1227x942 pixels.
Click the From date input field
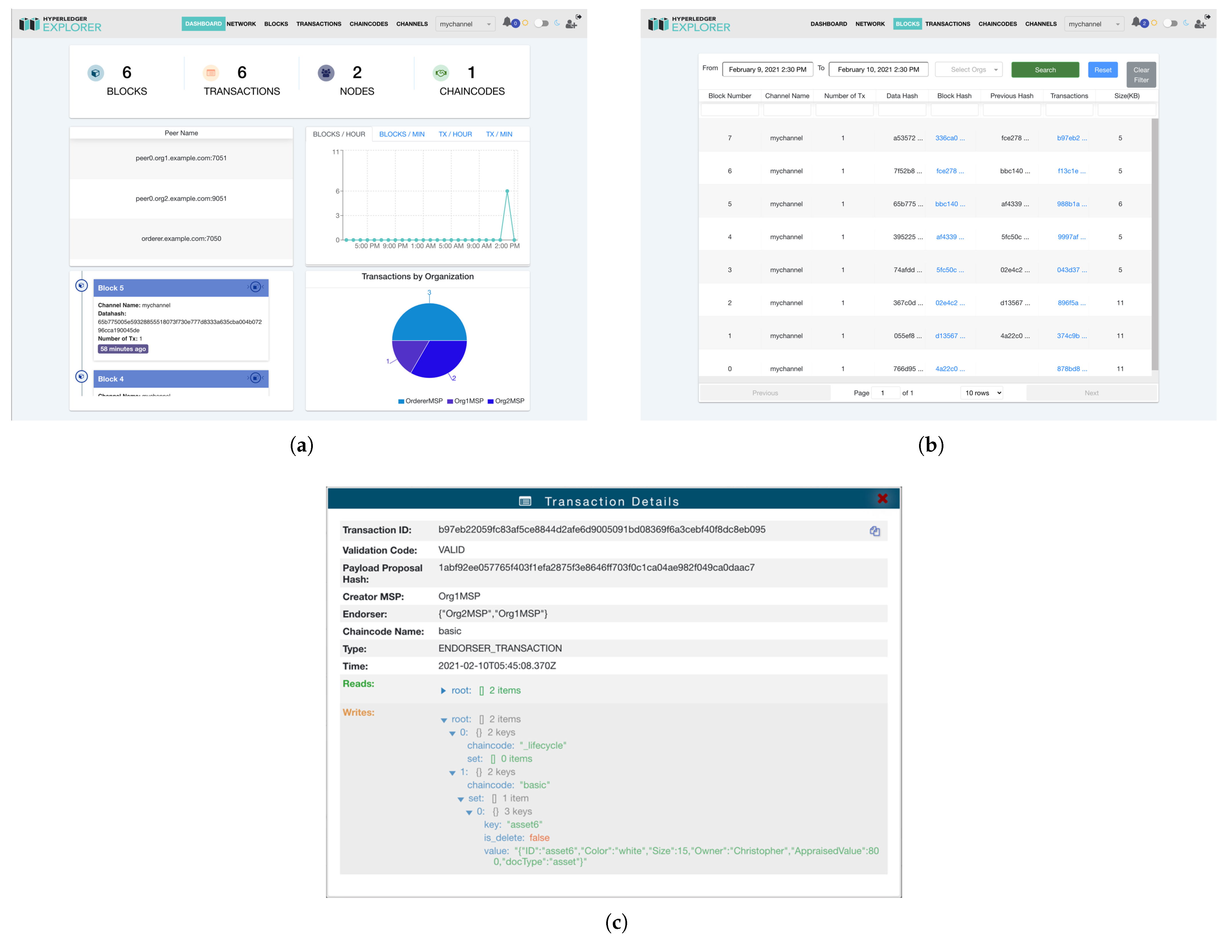tap(767, 70)
